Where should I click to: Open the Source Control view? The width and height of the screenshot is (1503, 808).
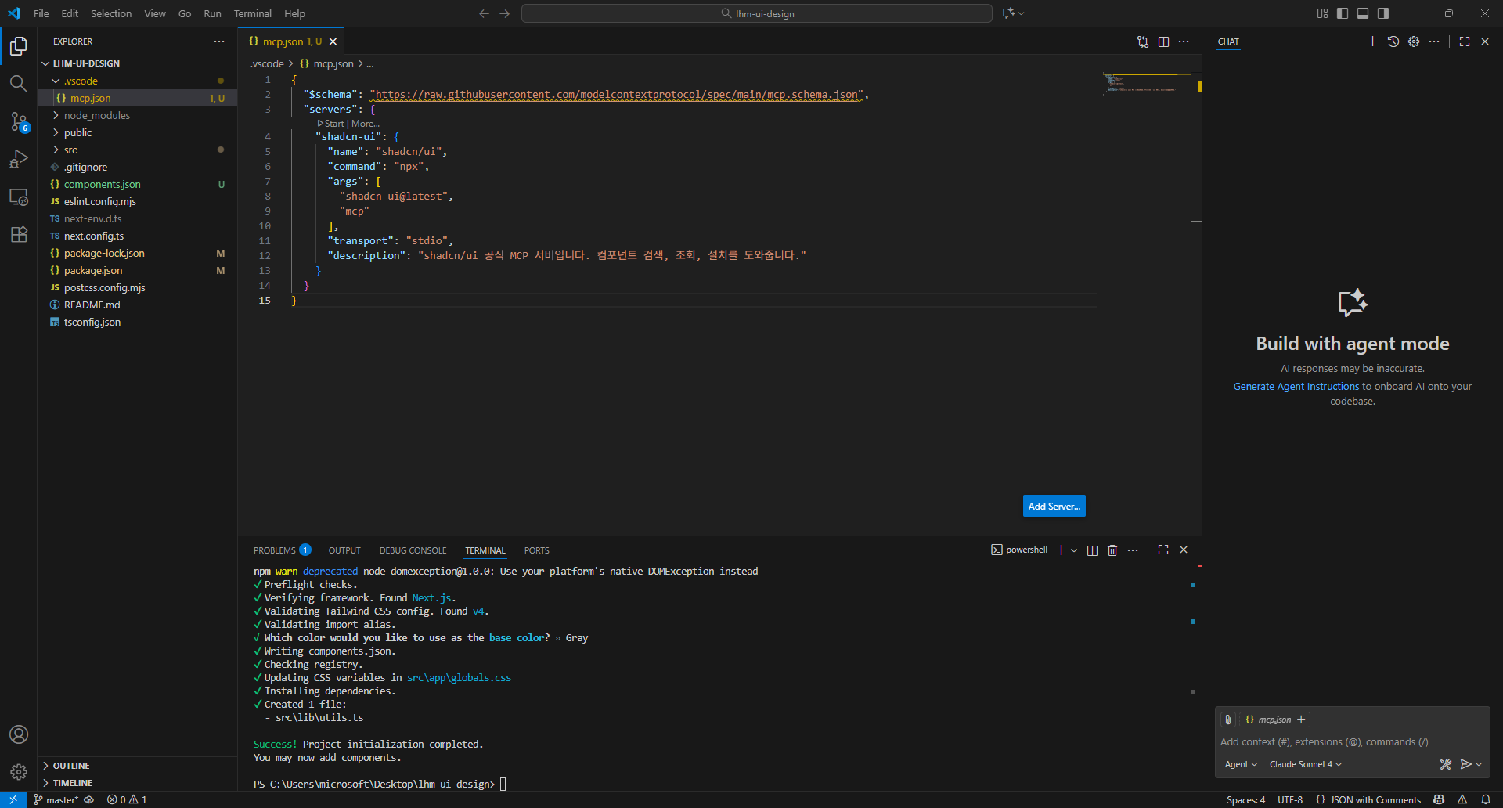click(18, 121)
